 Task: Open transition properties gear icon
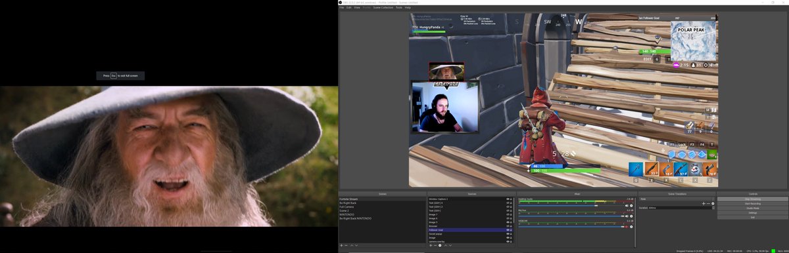(x=713, y=204)
